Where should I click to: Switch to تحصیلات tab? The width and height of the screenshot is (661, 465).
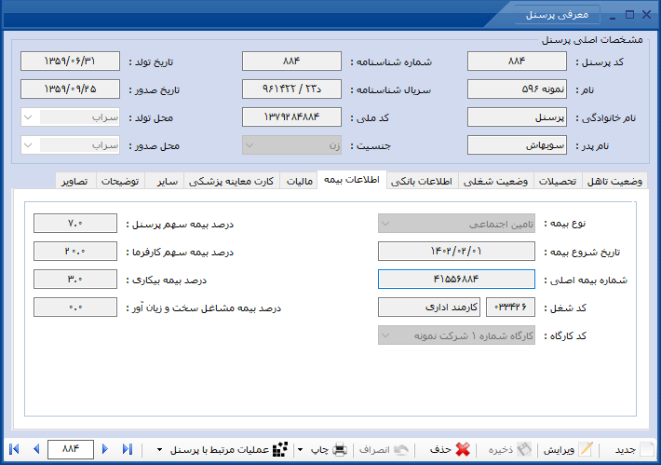coord(558,181)
